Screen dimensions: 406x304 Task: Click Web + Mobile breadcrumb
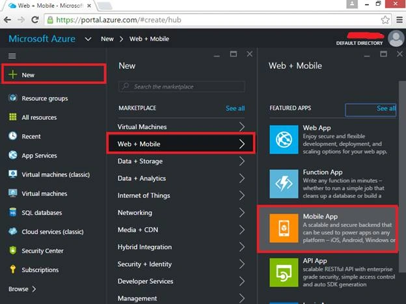tap(149, 39)
